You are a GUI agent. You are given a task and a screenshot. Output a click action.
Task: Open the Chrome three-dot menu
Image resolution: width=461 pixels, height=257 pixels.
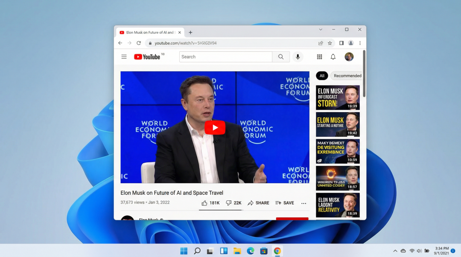point(360,43)
